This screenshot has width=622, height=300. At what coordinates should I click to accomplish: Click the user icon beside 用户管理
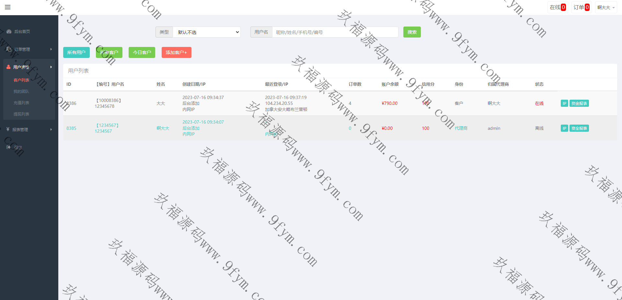pos(8,67)
